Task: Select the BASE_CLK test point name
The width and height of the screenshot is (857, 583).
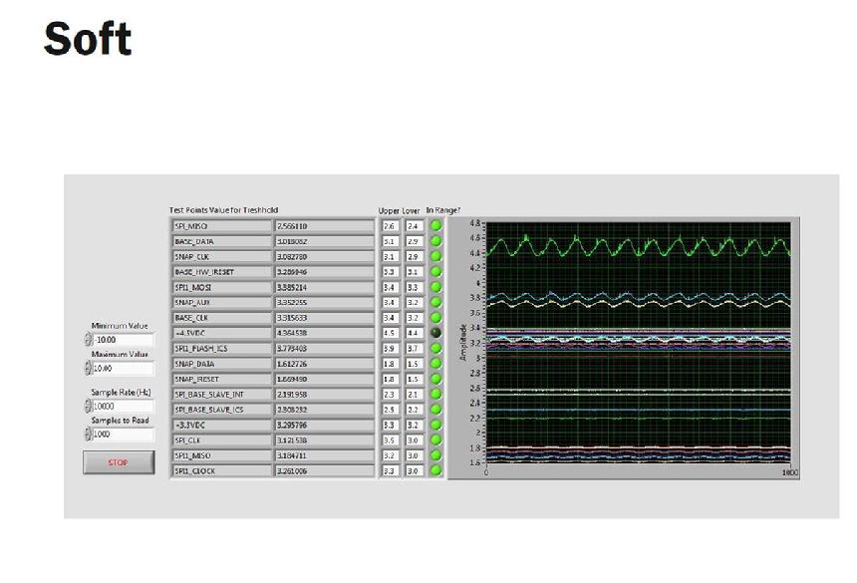Action: (x=221, y=318)
